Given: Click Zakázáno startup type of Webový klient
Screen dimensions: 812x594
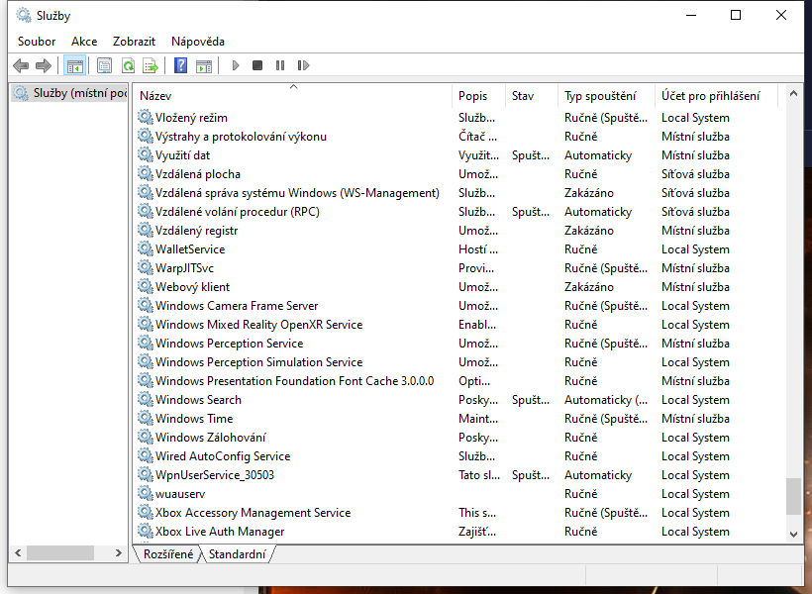Looking at the screenshot, I should 589,286.
